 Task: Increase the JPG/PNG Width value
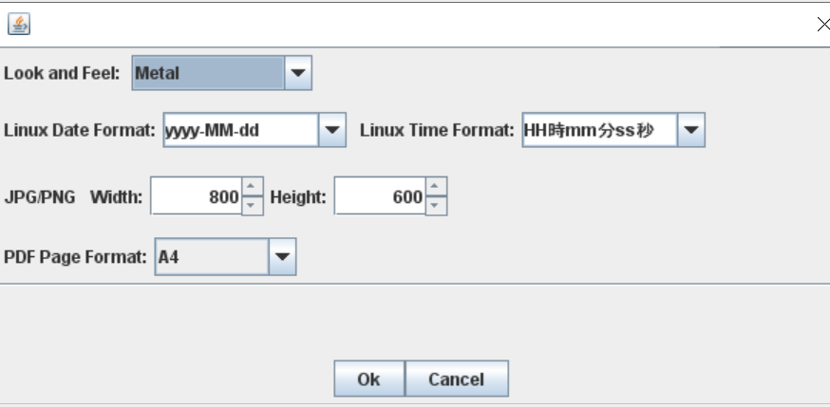point(252,186)
